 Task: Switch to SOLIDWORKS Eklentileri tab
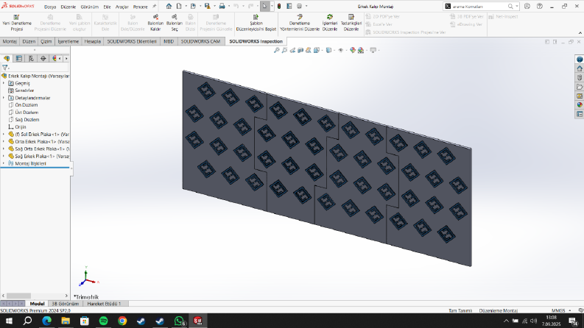click(x=132, y=41)
